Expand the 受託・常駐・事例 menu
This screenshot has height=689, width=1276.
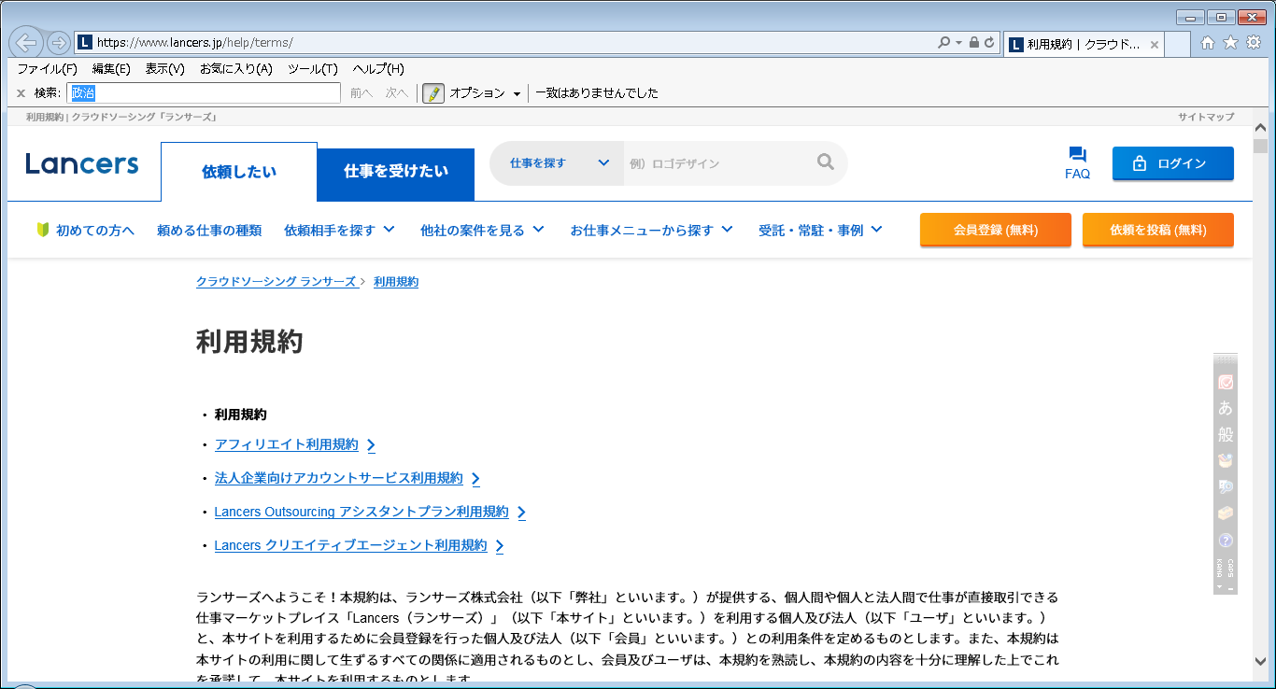[x=820, y=230]
